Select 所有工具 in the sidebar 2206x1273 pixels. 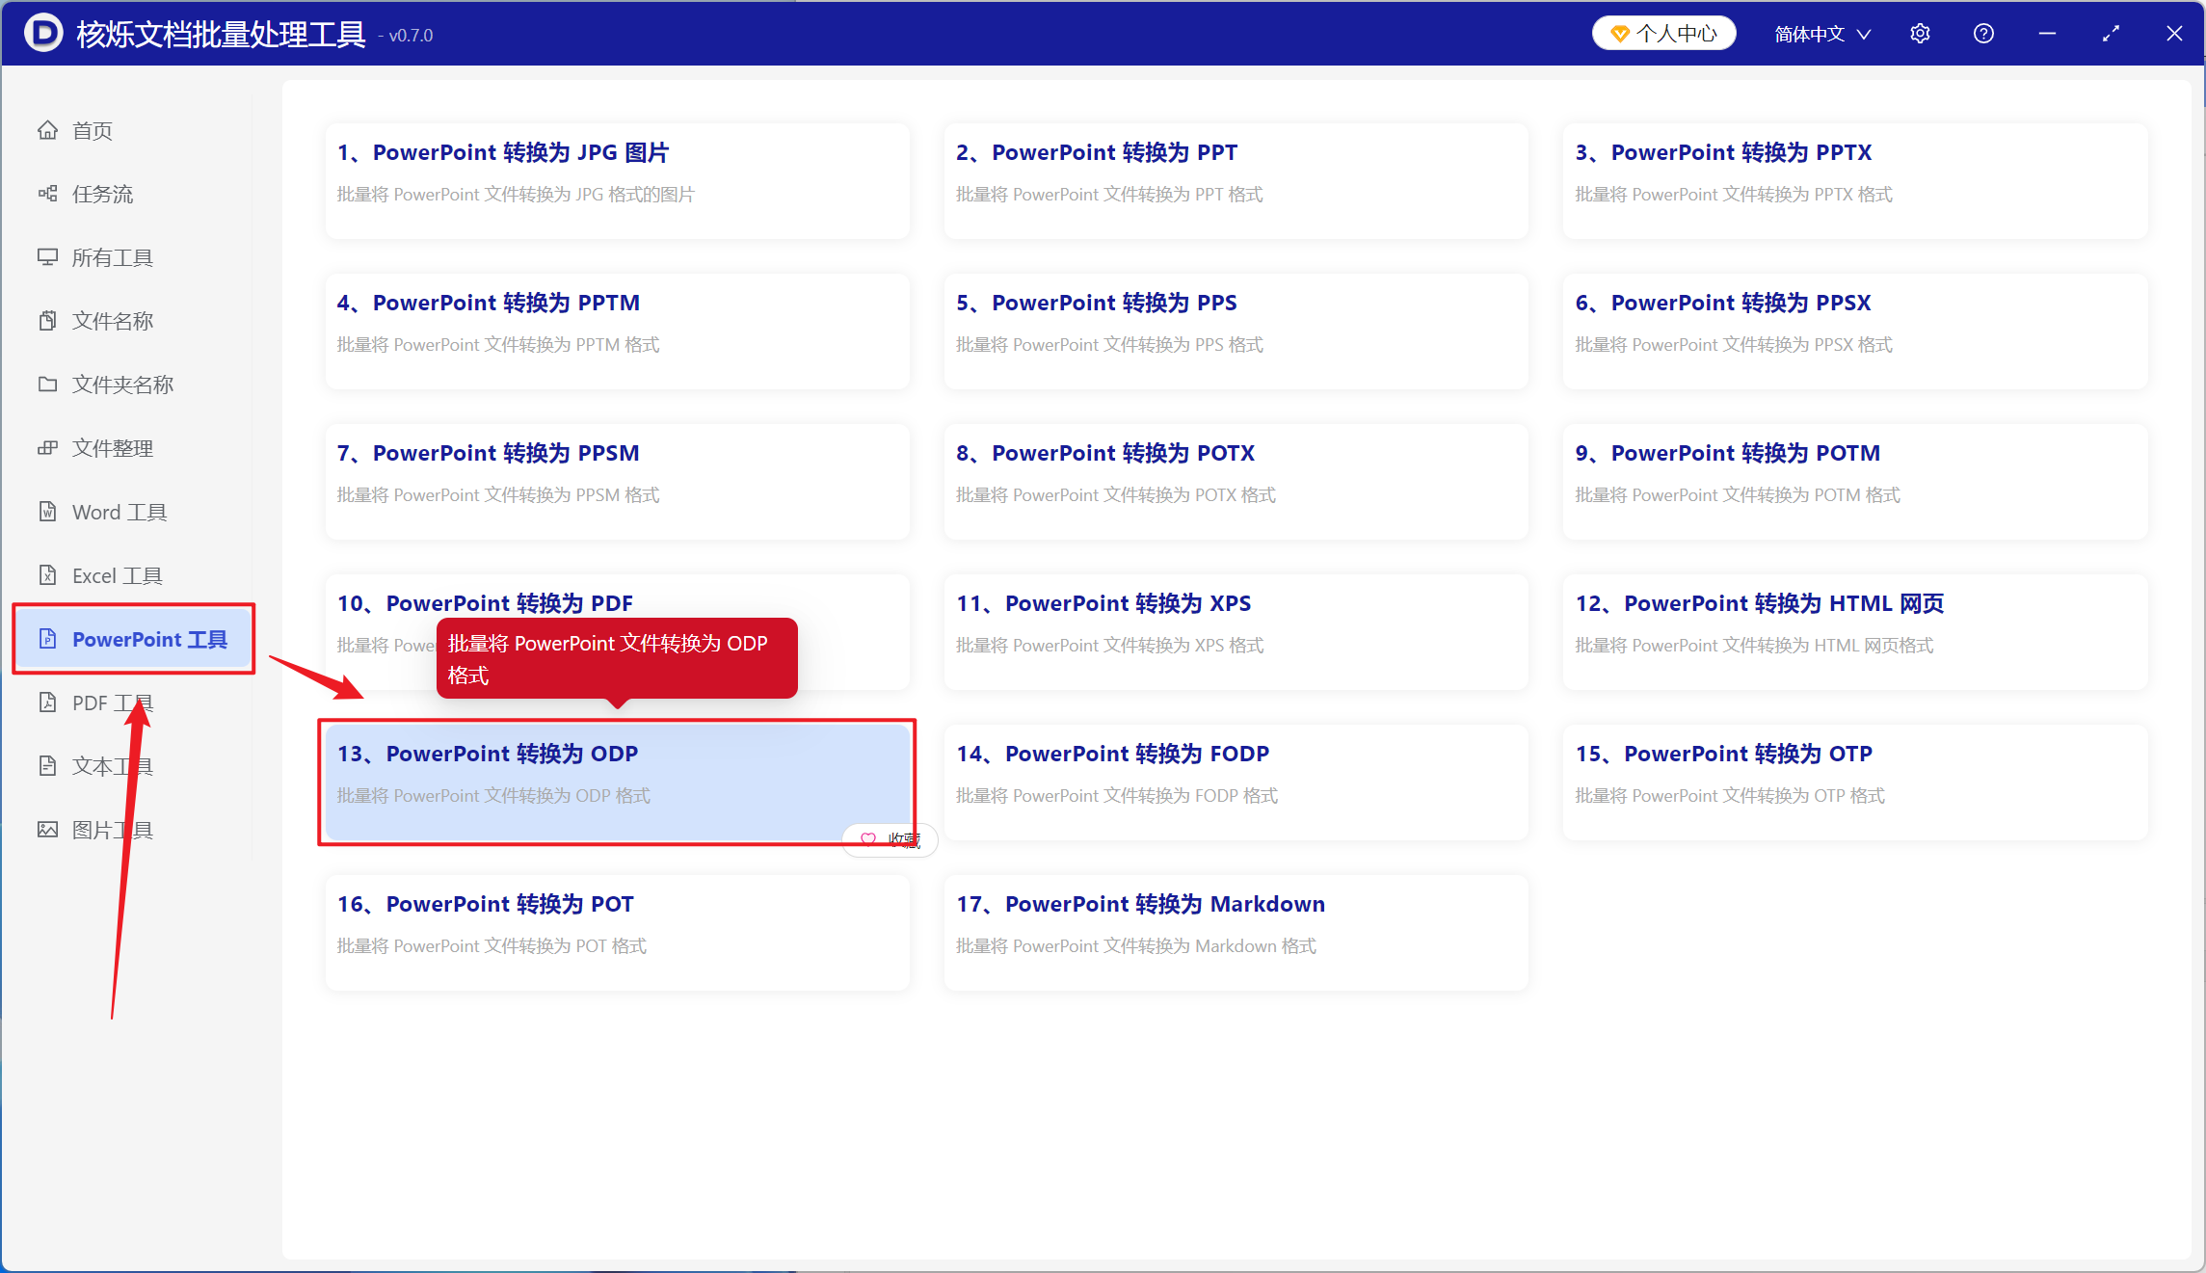[134, 257]
